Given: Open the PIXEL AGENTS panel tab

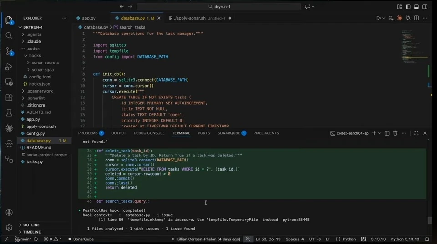Looking at the screenshot, I should 266,133.
